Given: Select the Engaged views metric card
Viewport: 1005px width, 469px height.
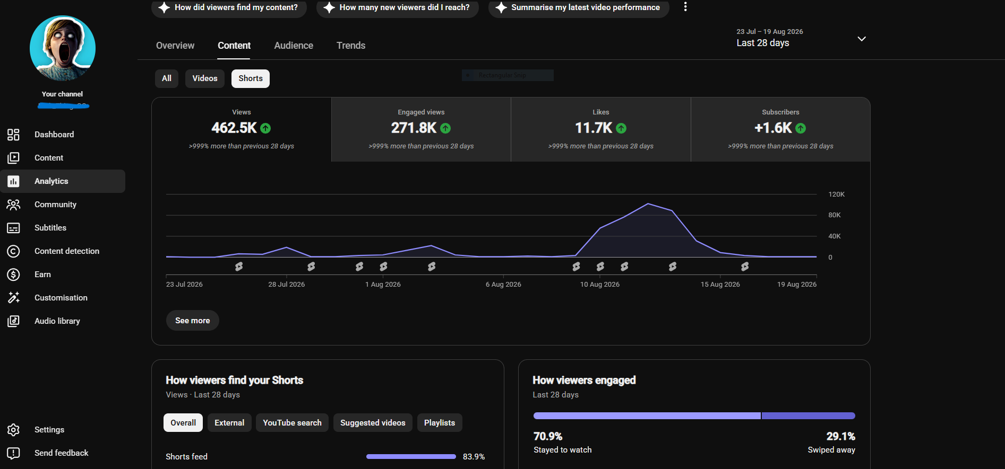Looking at the screenshot, I should click(421, 129).
